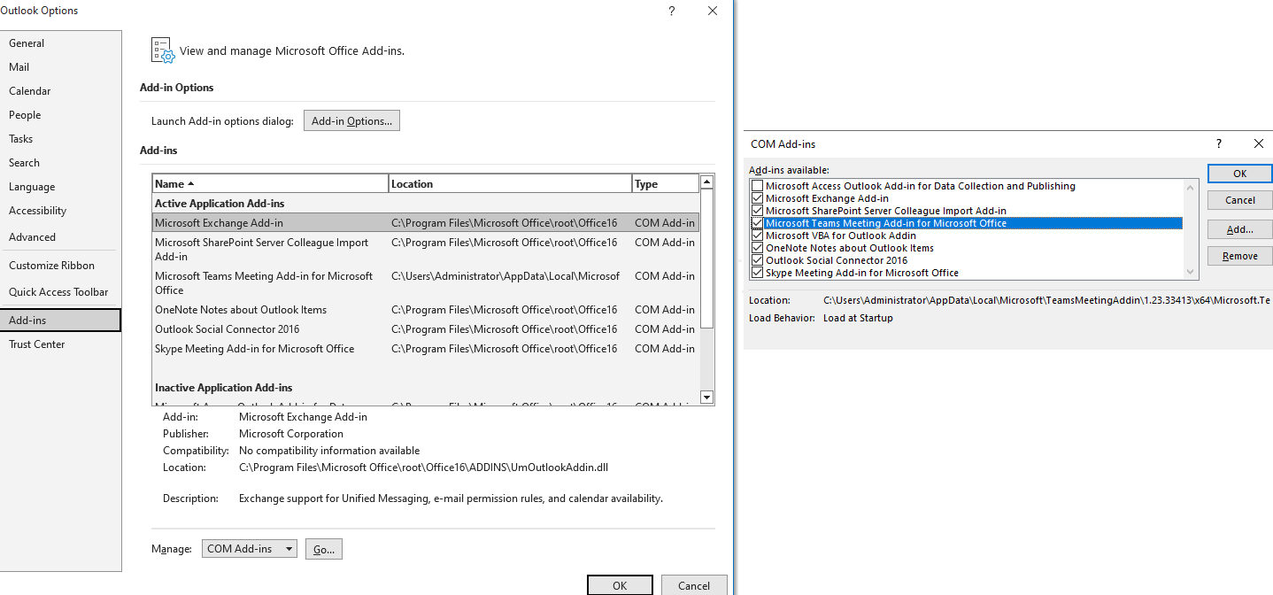
Task: Open Search options category
Action: coord(60,163)
